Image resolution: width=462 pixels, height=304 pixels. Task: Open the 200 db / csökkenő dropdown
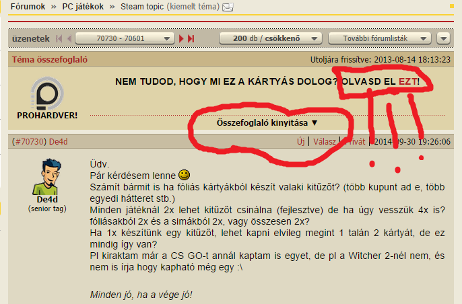tap(271, 38)
